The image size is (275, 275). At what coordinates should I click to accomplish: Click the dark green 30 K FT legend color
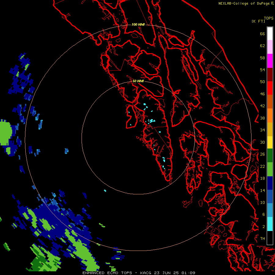pos(270,156)
